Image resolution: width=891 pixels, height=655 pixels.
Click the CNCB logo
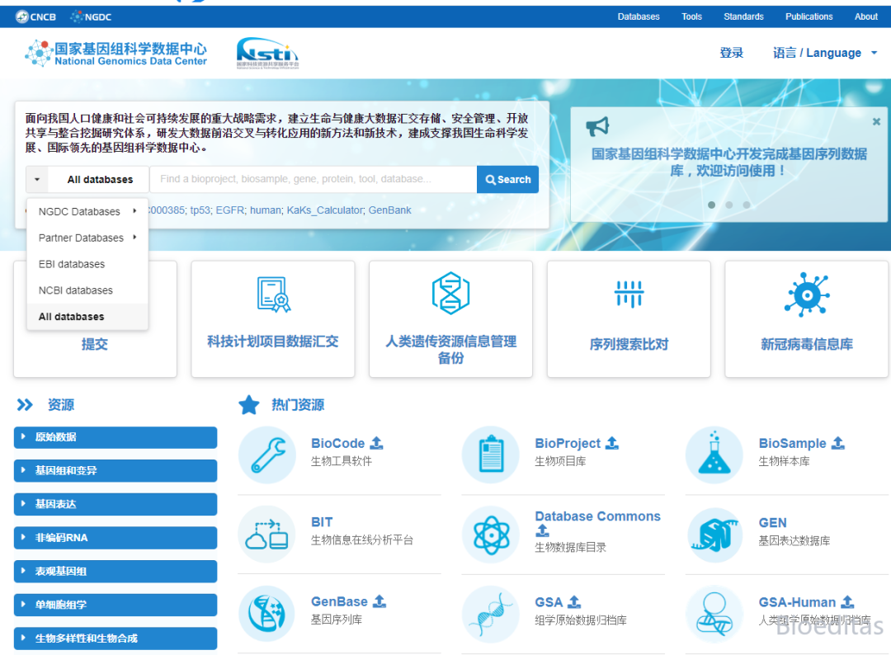(x=35, y=16)
